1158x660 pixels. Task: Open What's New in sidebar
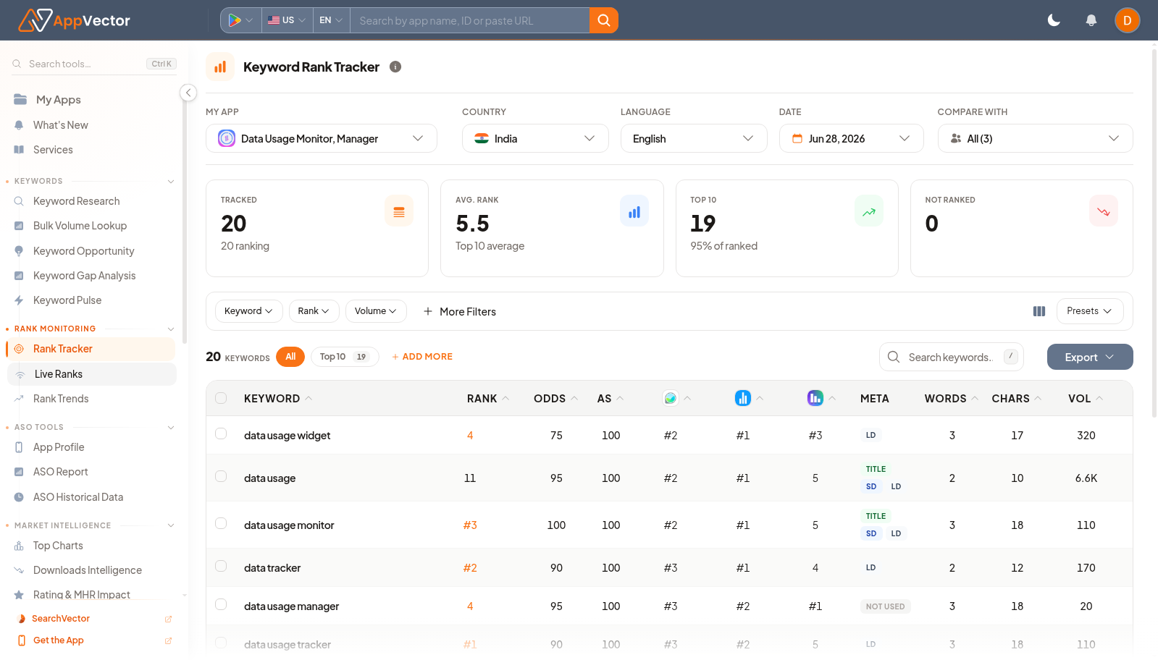click(60, 125)
